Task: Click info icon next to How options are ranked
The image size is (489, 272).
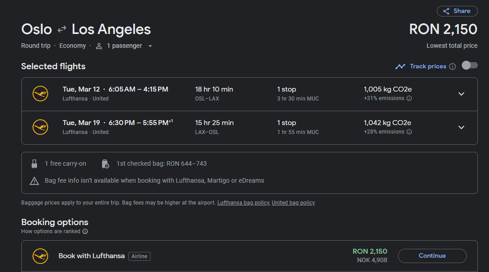Action: coord(85,231)
